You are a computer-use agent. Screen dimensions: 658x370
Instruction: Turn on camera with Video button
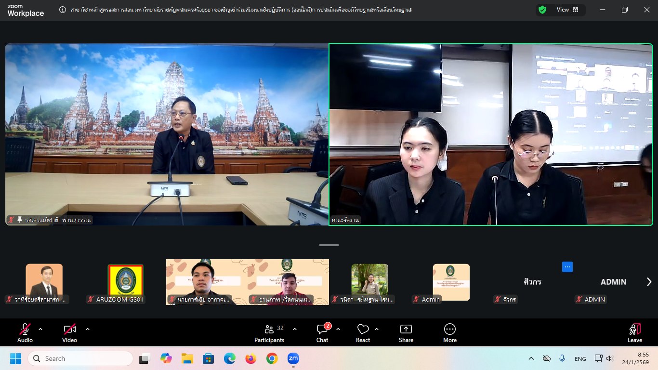(69, 333)
